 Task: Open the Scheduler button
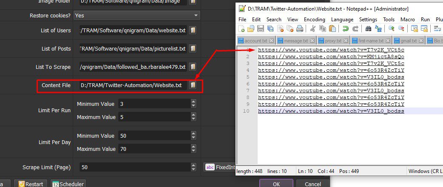pyautogui.click(x=68, y=184)
